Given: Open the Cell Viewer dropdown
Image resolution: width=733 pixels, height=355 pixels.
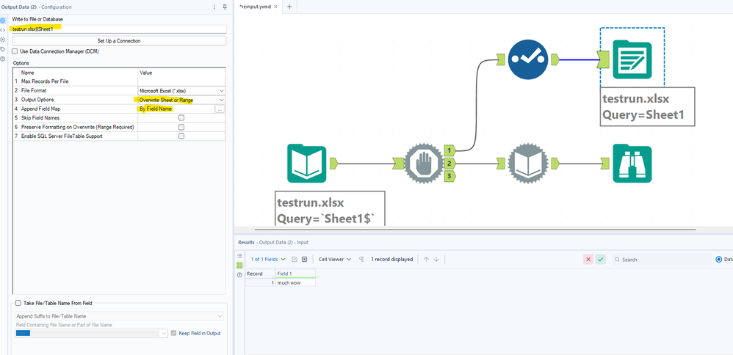Looking at the screenshot, I should pyautogui.click(x=335, y=259).
